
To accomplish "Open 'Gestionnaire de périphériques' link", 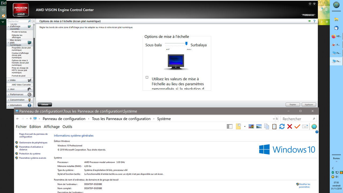I will (x=33, y=143).
